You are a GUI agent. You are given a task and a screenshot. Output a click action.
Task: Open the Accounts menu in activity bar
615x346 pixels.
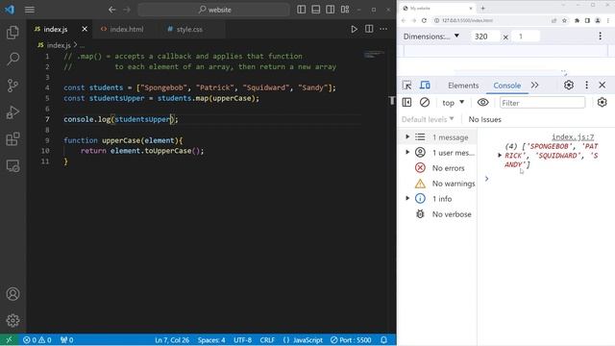(12, 294)
